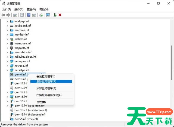The image size is (174, 127).
Task: Expand the machine.inf node
Action: coord(7,30)
